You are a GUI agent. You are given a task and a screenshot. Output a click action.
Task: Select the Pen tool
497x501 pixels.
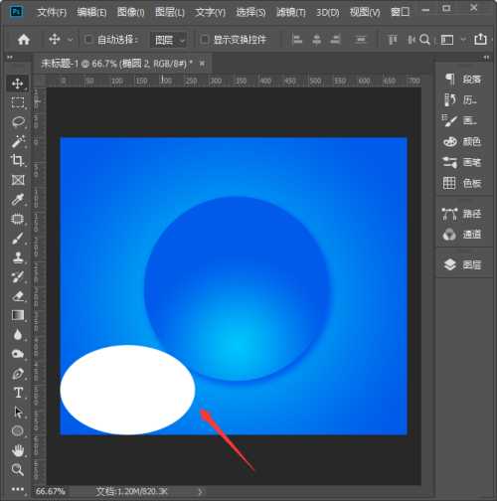pyautogui.click(x=18, y=374)
